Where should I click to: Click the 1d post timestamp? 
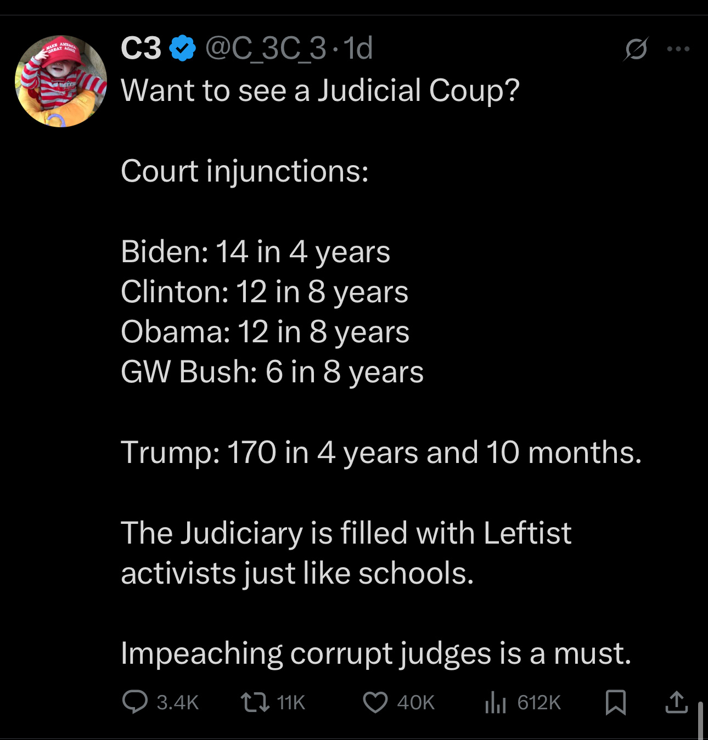point(359,48)
